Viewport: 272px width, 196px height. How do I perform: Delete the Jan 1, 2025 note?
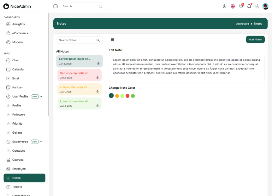(x=98, y=92)
